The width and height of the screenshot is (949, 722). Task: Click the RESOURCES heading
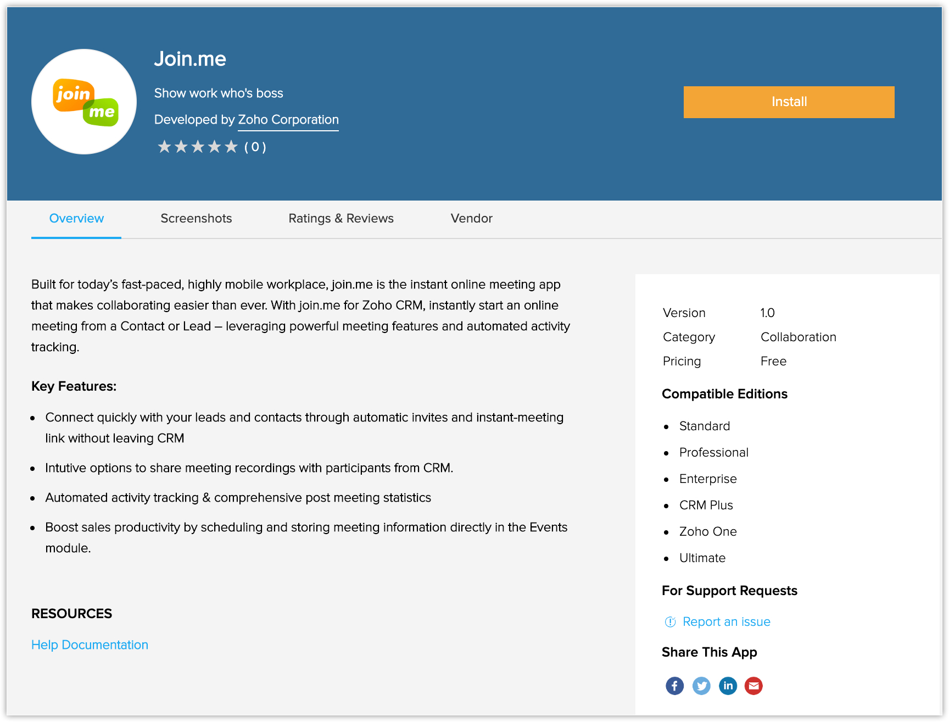click(x=72, y=614)
